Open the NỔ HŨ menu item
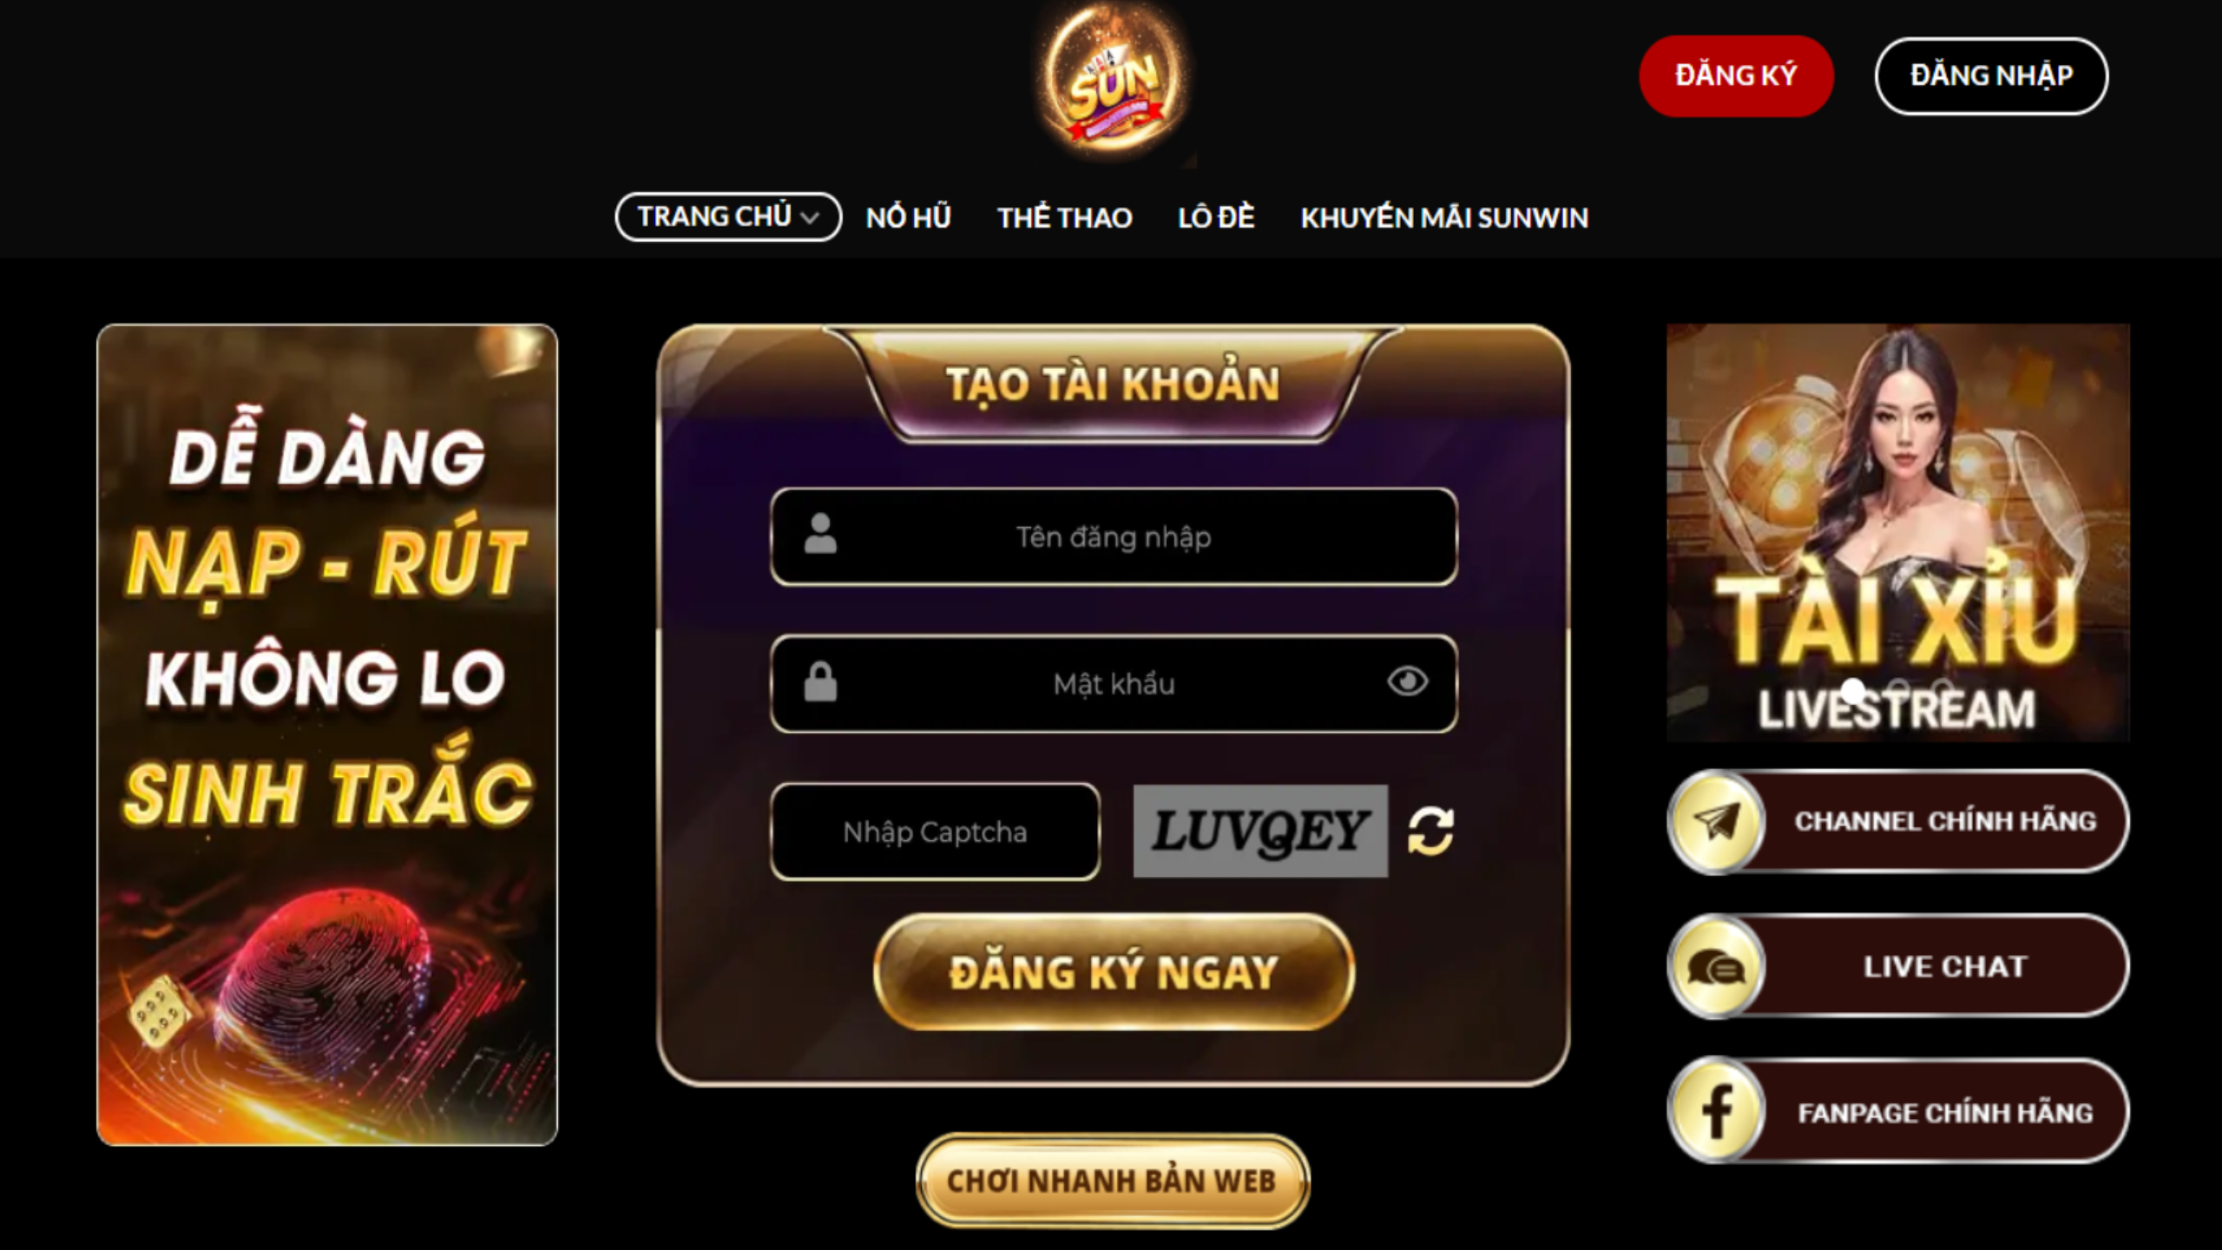The image size is (2222, 1250). (x=908, y=217)
